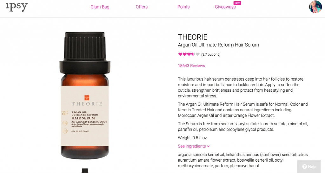This screenshot has width=325, height=173.
Task: Toggle the See ingredients section
Action: tap(194, 146)
